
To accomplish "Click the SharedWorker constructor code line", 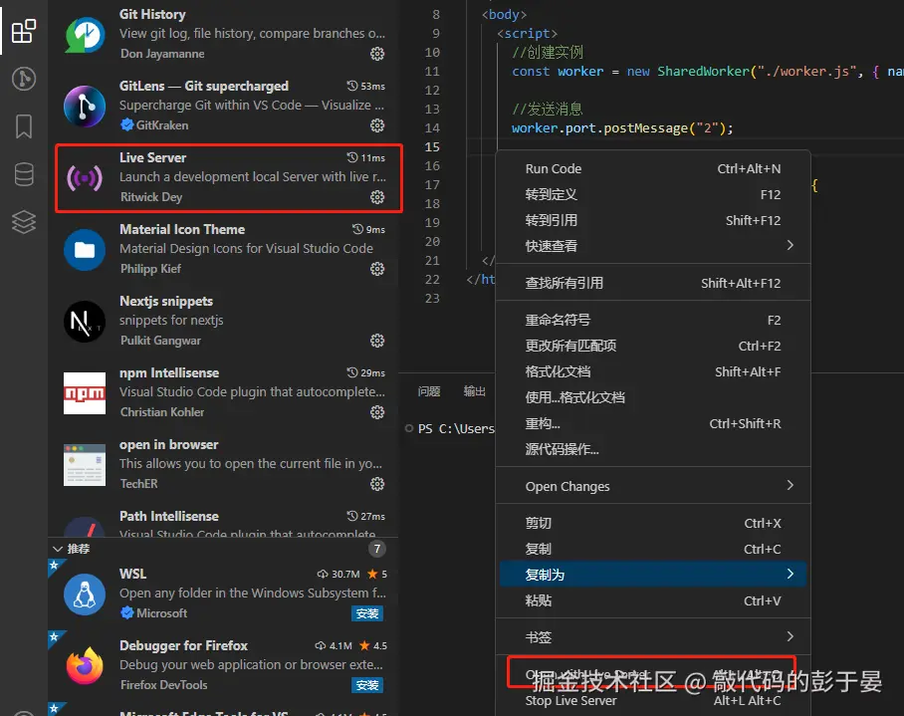I will 708,72.
